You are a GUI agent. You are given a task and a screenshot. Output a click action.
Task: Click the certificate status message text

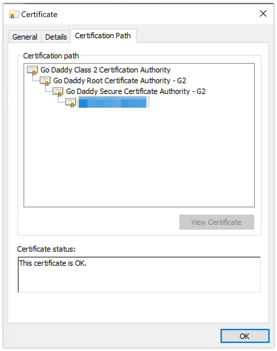53,263
